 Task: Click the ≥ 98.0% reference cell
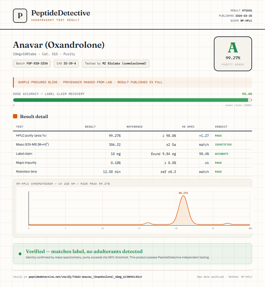click(x=169, y=136)
